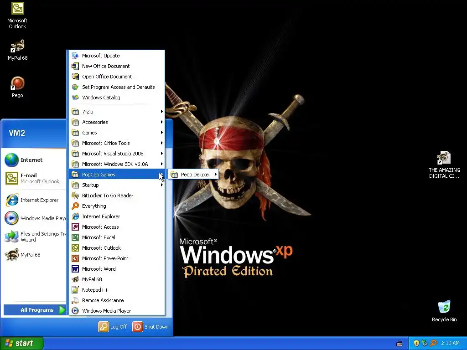Open the Pego Deluxe submenu item
The height and width of the screenshot is (350, 467).
193,175
